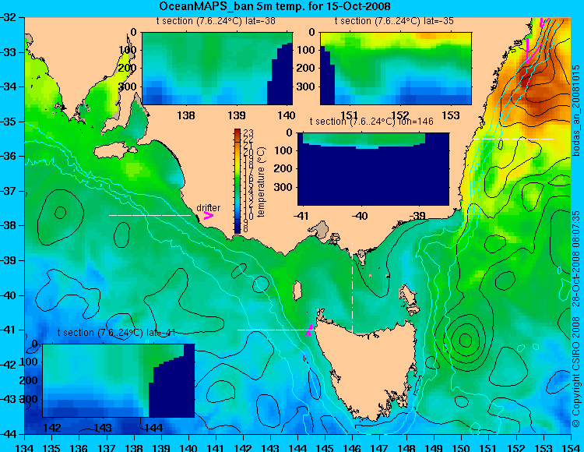Click the '-40' tick label in the lon=146 inset

point(360,215)
